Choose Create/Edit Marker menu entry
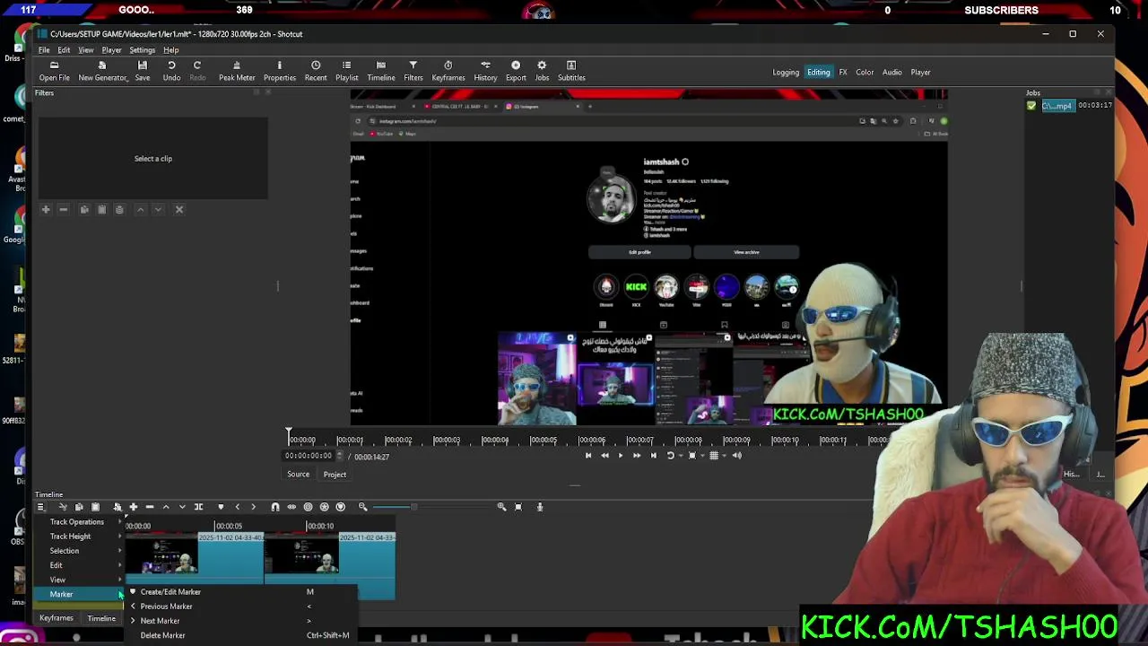Screen dimensions: 1148x646 click(x=240, y=592)
